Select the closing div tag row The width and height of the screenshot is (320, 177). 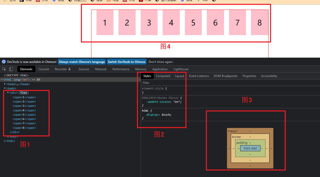(x=14, y=132)
